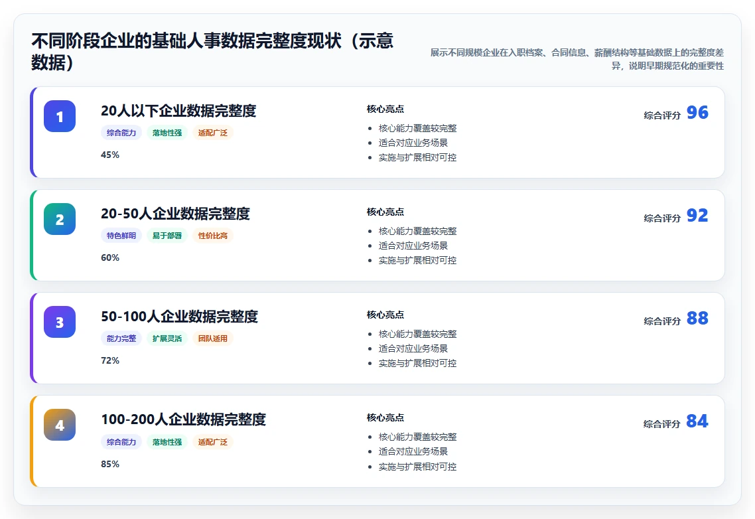Click the number 1 rank badge
The image size is (755, 519).
(60, 116)
